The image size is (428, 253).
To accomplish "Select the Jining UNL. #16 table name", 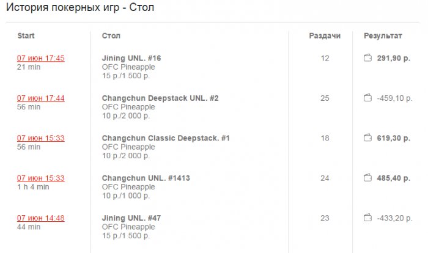I will (x=131, y=58).
